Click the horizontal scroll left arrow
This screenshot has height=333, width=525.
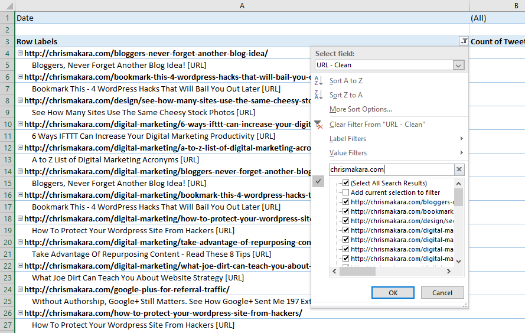point(334,272)
